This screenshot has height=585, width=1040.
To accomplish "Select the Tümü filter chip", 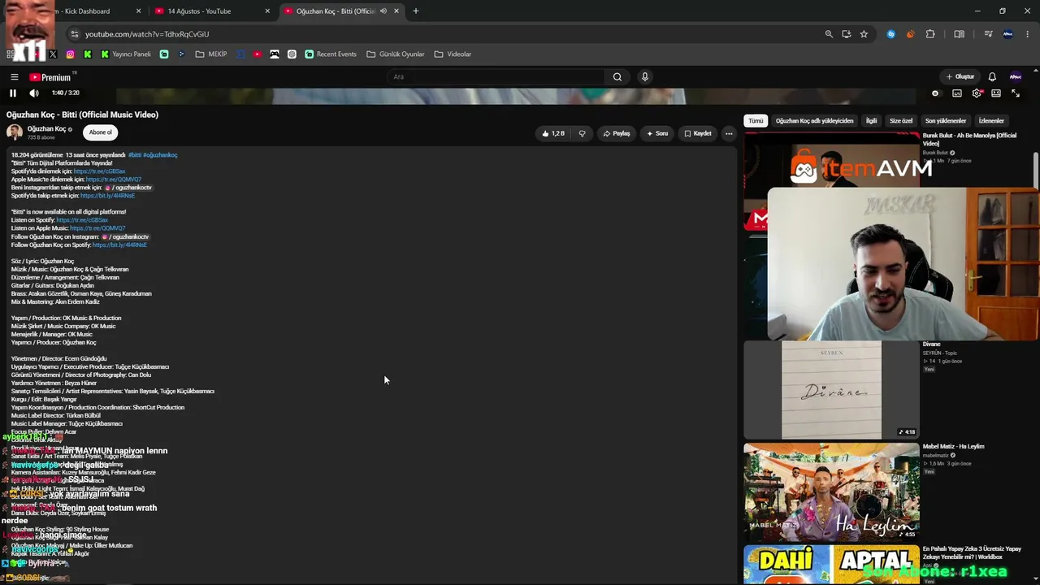I will coord(756,121).
